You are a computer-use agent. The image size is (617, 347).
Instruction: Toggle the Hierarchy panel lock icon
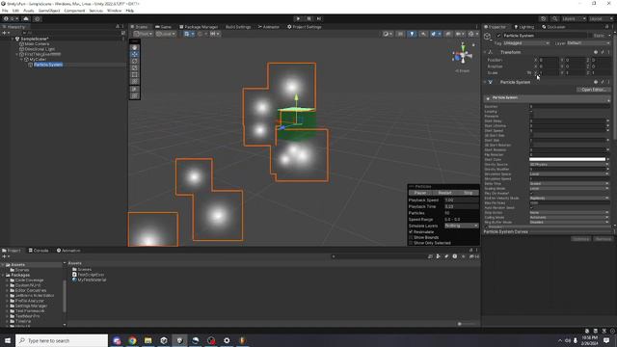[118, 27]
